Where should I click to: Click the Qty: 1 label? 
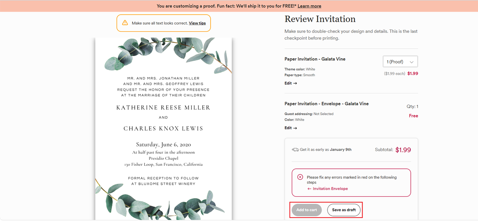(x=412, y=106)
